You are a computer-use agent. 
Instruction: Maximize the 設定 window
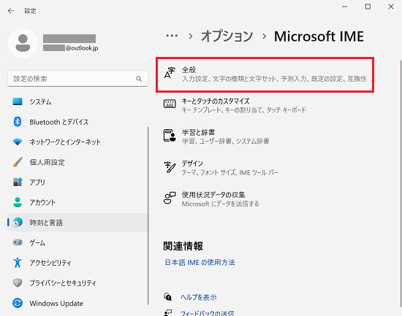pos(368,7)
